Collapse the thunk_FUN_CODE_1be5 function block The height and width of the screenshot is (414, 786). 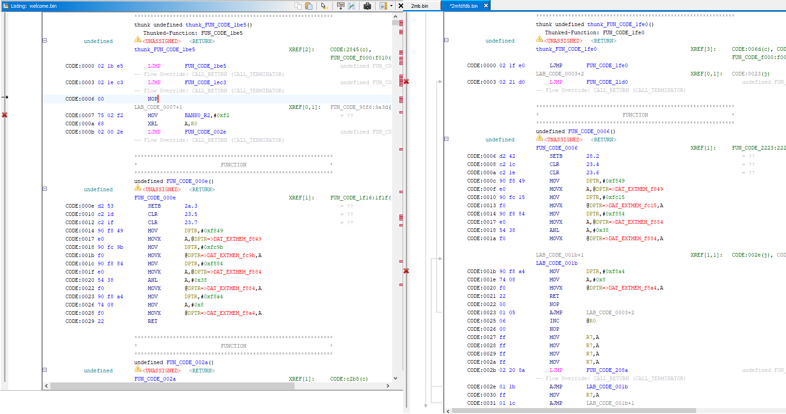click(x=45, y=41)
